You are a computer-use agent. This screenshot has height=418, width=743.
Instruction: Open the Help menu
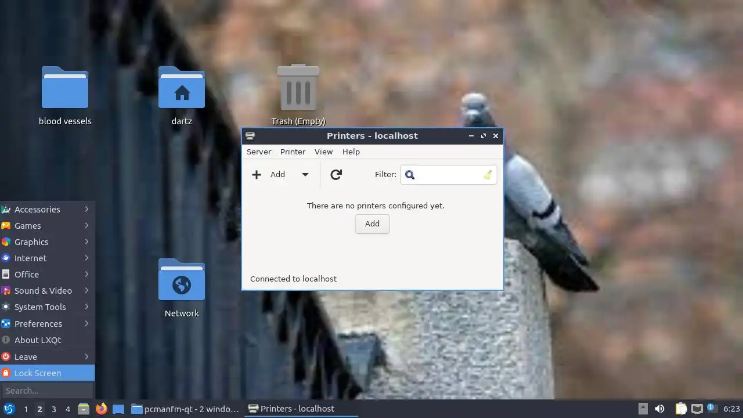(351, 152)
